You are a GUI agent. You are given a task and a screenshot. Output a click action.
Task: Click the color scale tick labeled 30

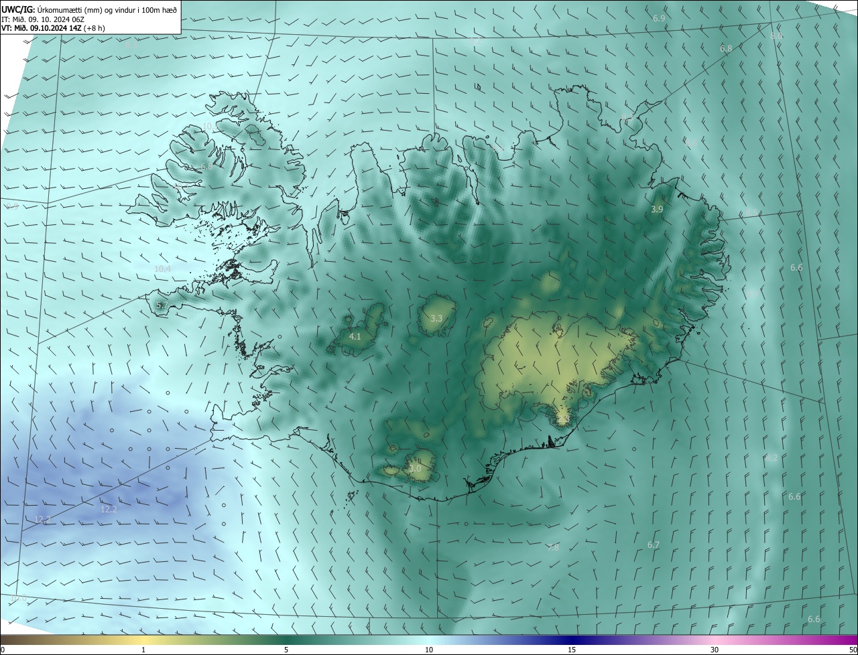[x=715, y=650]
